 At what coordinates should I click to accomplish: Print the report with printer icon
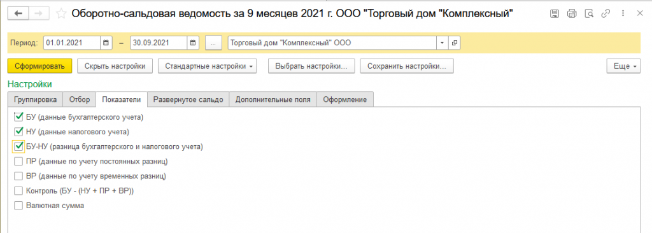click(x=572, y=13)
